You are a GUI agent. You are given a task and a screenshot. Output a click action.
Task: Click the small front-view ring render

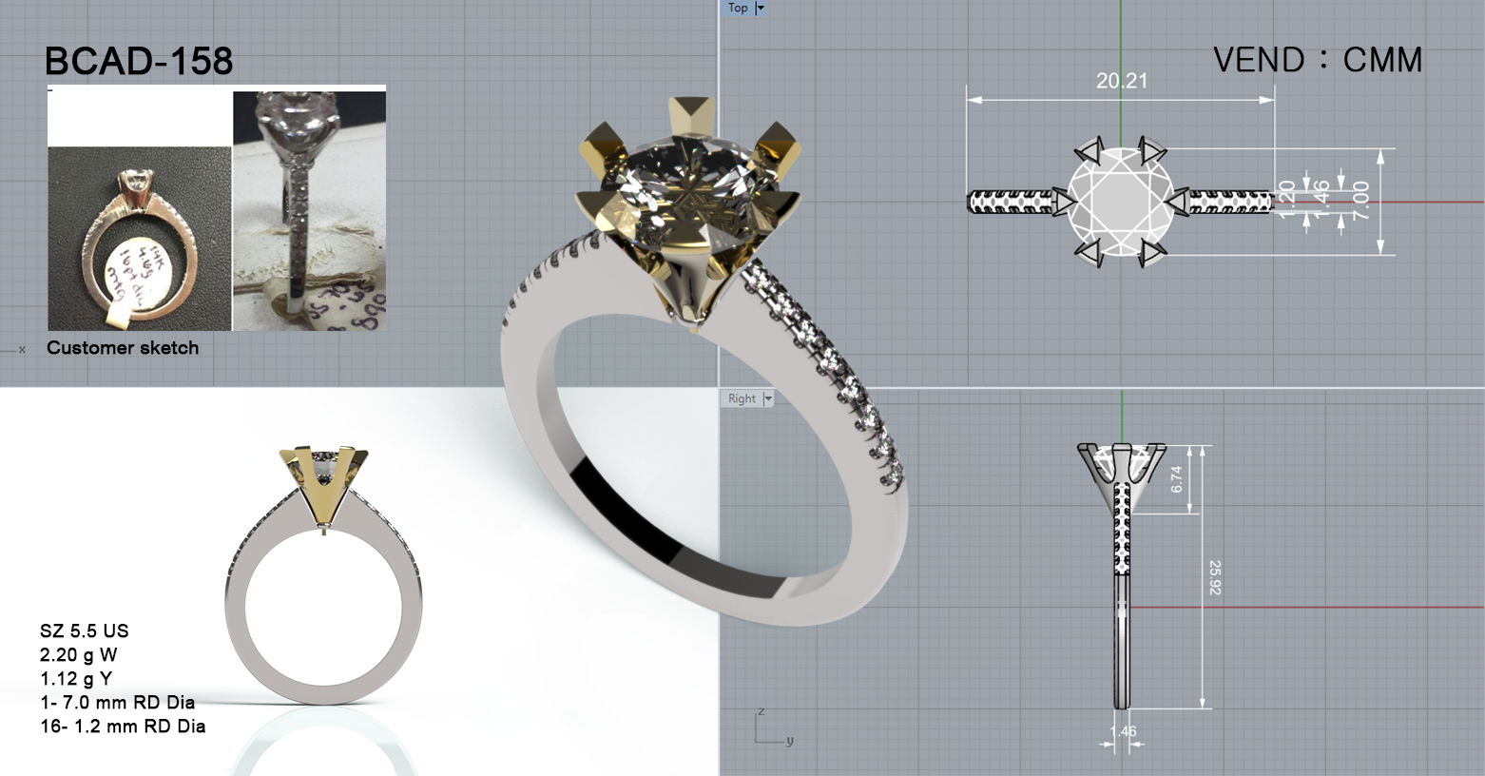pos(323,575)
